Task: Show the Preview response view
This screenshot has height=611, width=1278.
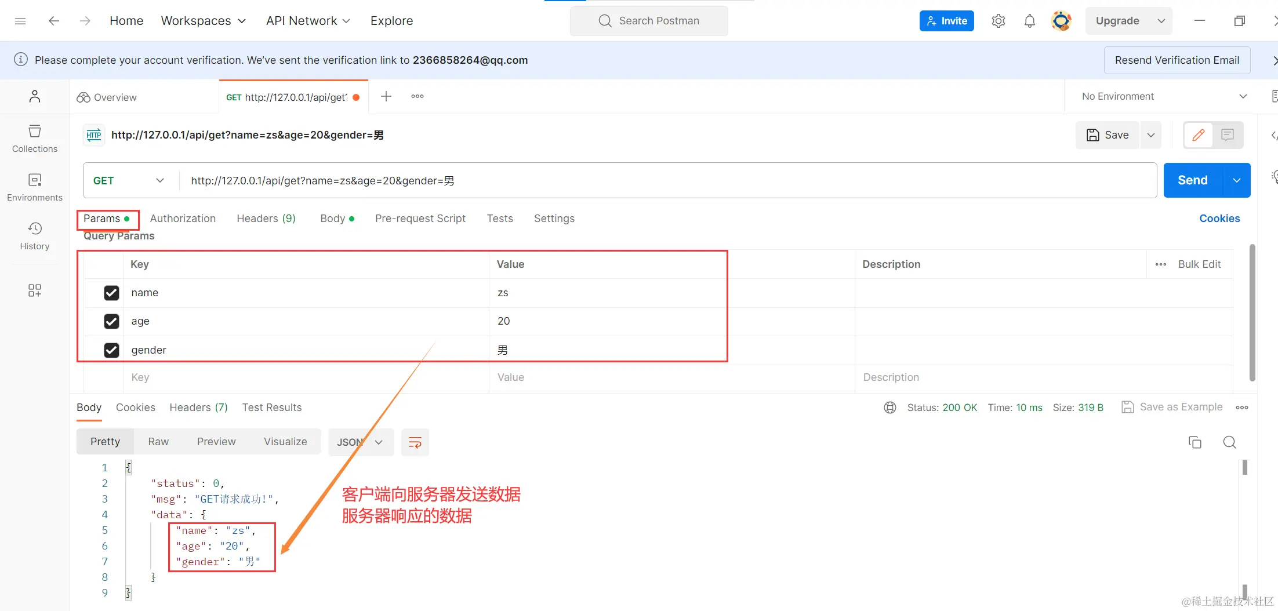Action: (216, 442)
